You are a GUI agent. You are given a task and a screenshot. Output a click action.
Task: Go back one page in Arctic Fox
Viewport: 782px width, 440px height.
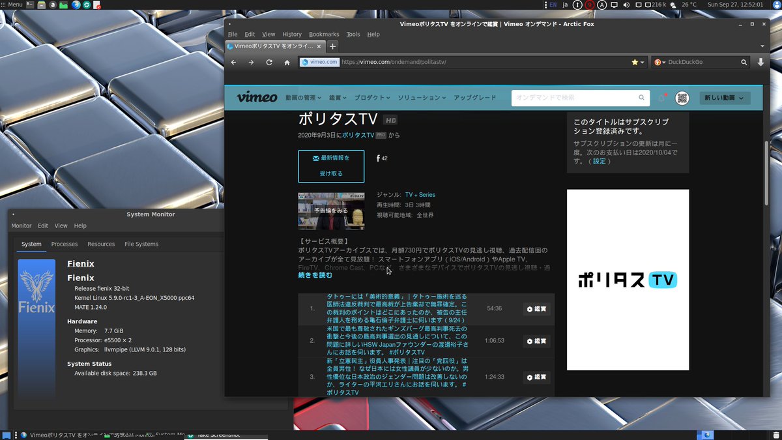(234, 62)
